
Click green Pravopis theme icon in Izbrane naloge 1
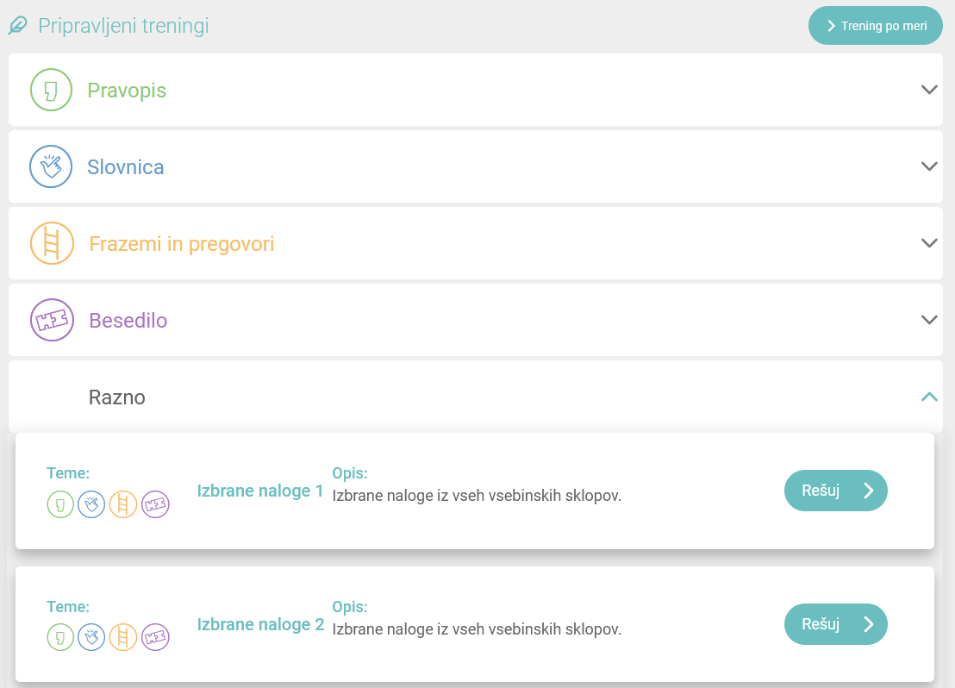point(60,504)
